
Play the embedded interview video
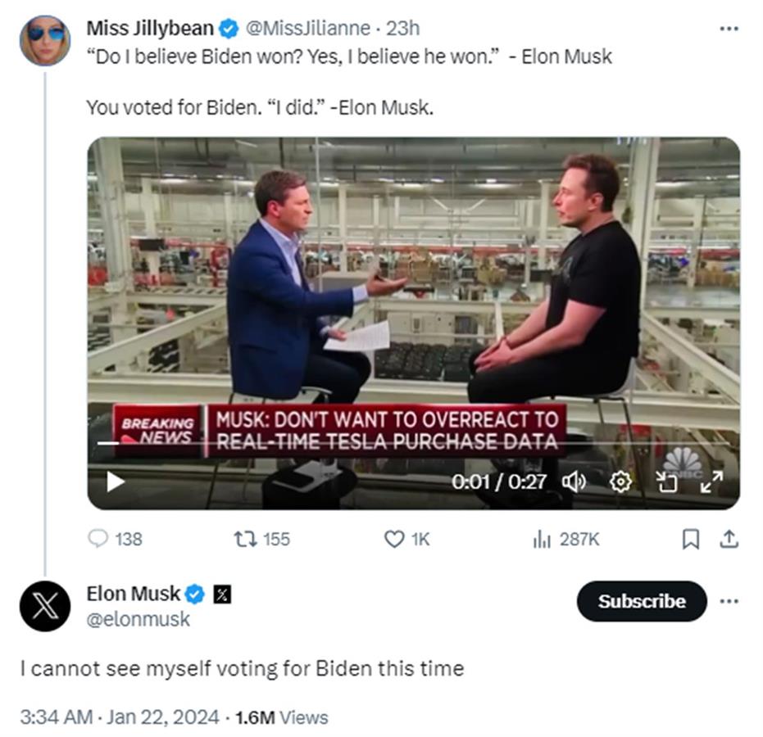click(116, 482)
